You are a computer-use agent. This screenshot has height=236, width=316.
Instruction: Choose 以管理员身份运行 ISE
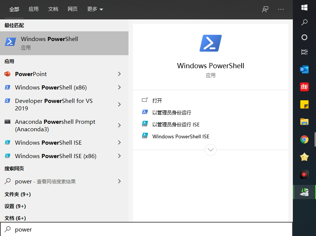[176, 125]
